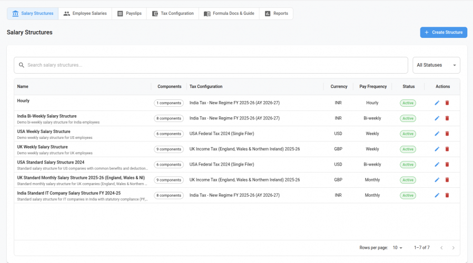The image size is (473, 263).
Task: Open Formula Docs & Guide tab
Action: point(229,14)
